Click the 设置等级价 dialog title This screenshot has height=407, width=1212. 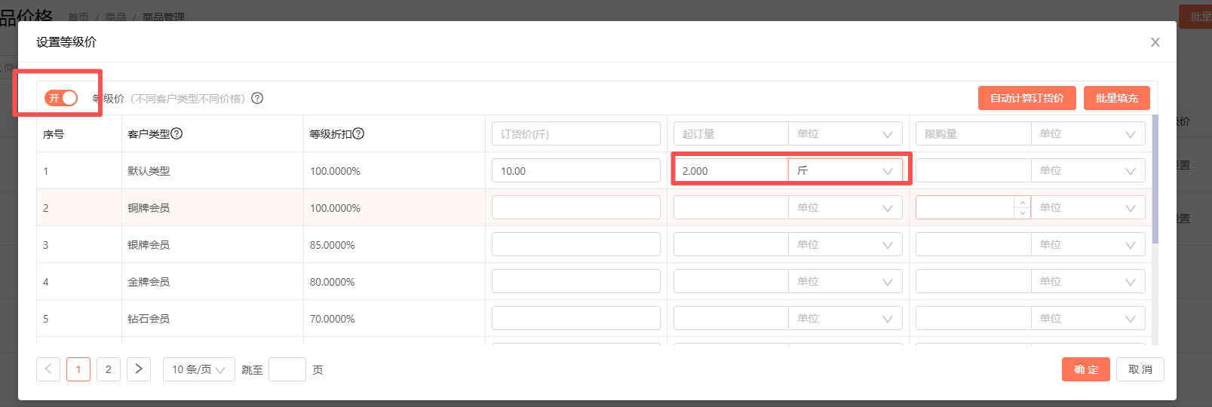66,42
